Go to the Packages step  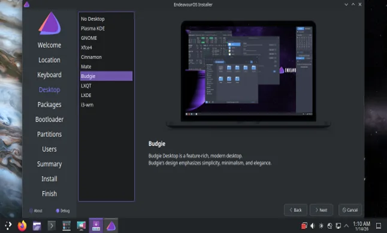tap(49, 105)
